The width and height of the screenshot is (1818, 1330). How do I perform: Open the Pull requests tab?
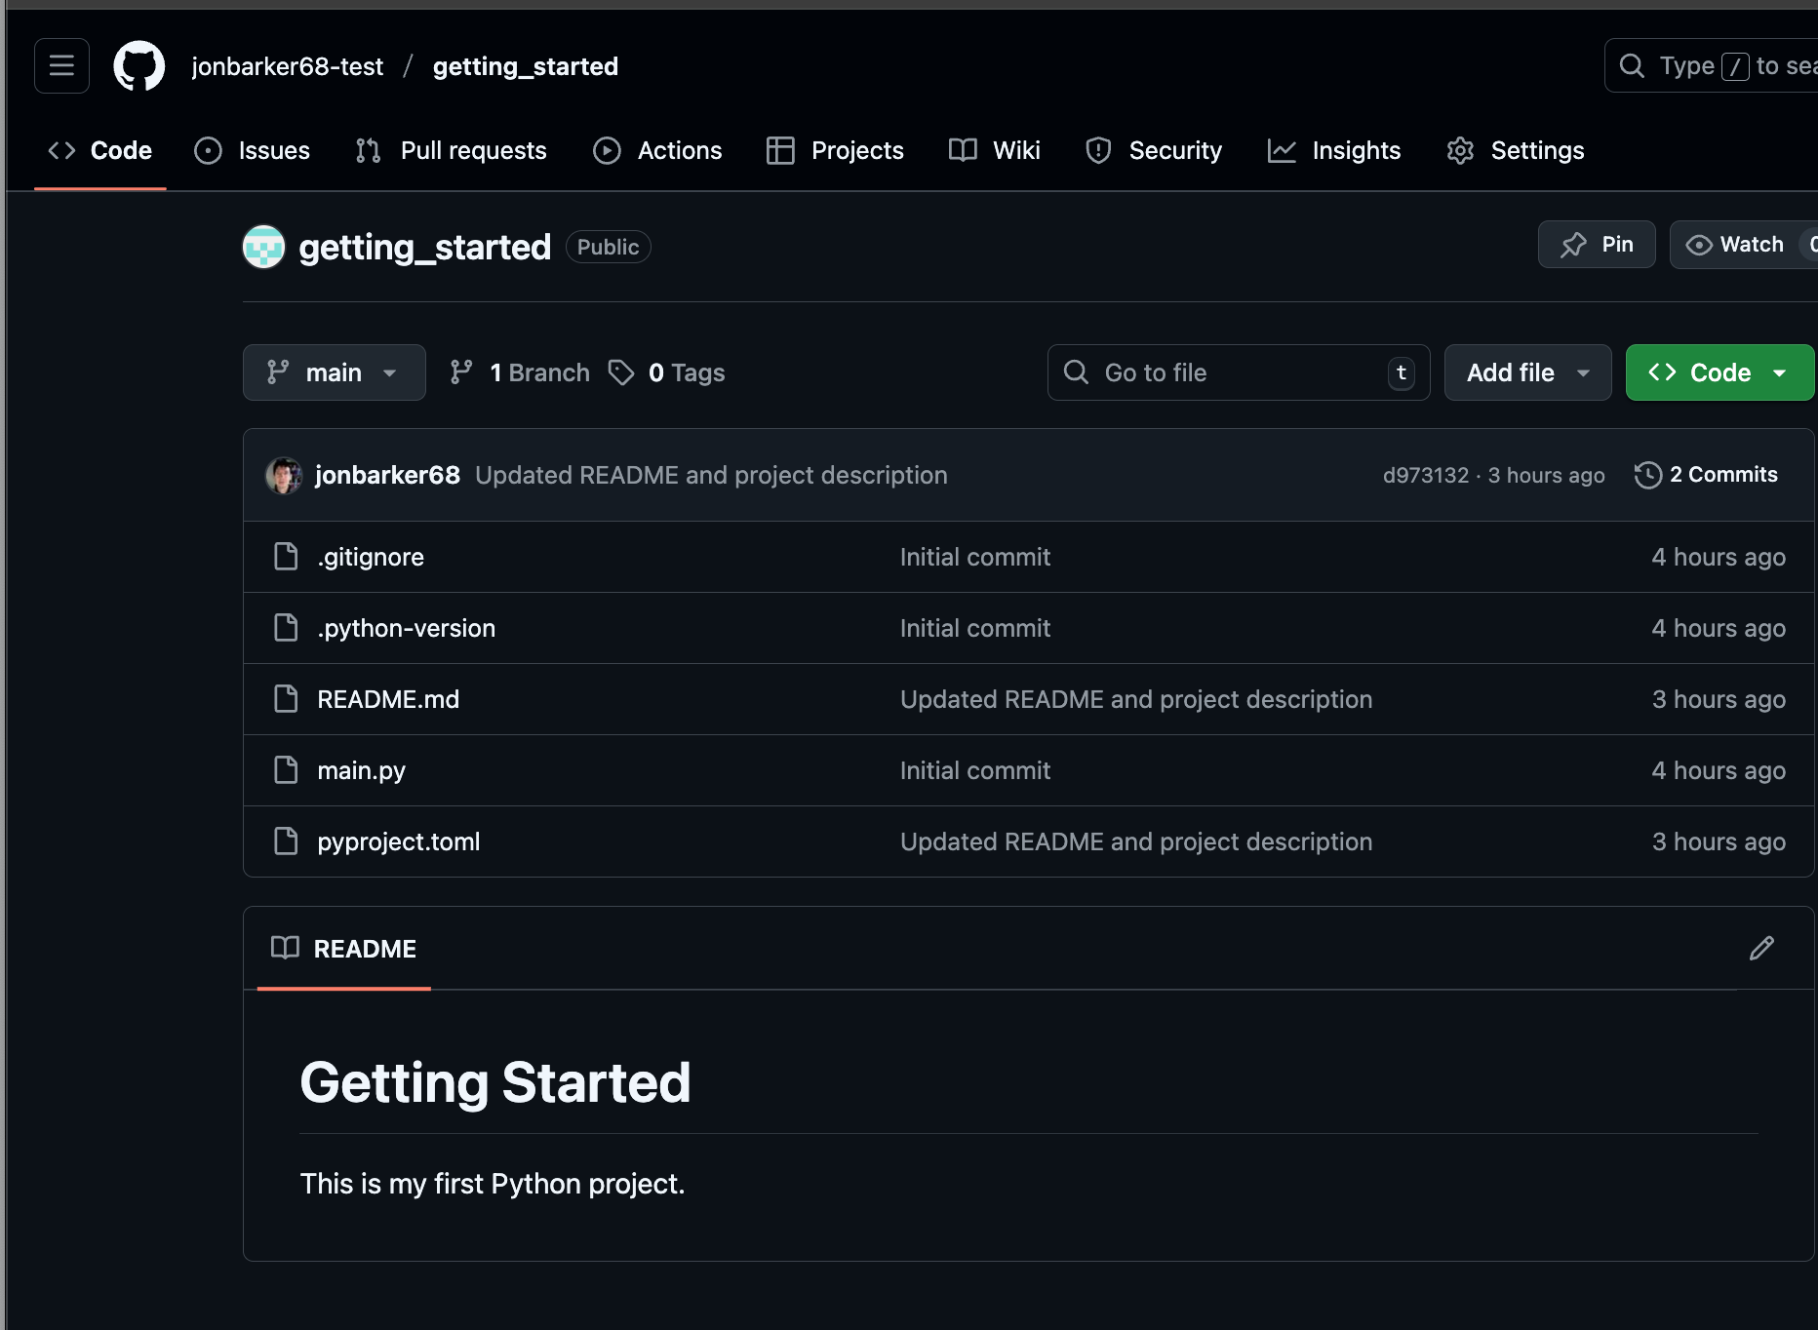click(x=452, y=150)
